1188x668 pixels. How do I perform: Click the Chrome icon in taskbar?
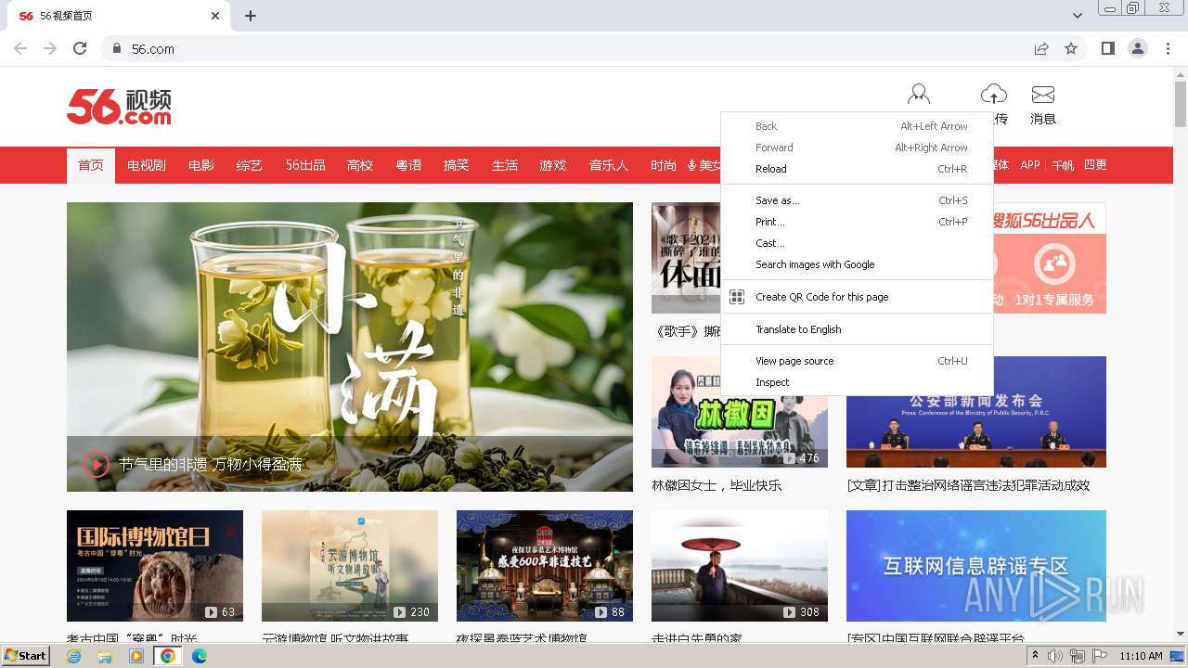tap(168, 656)
